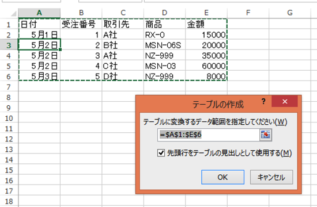317x207 pixels.
Task: Close the テーブルの作成 dialog
Action: (285, 101)
